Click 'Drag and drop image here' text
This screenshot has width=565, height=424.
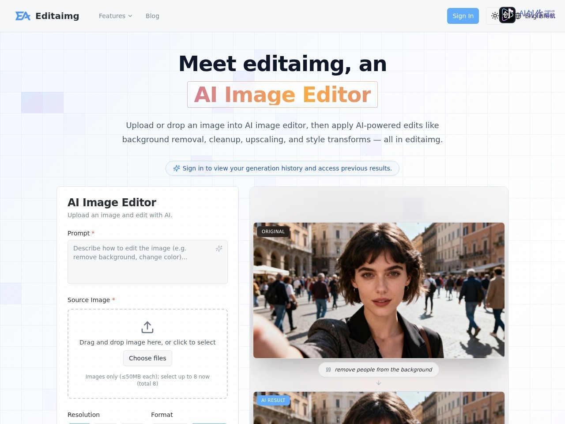click(x=147, y=342)
